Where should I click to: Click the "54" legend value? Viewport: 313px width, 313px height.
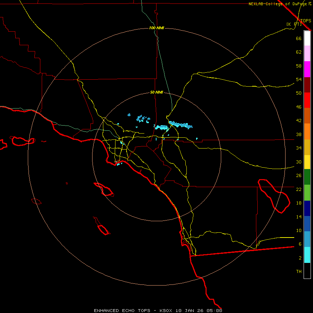pyautogui.click(x=299, y=79)
